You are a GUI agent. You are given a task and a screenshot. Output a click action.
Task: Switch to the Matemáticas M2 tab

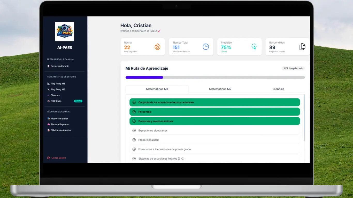[220, 89]
